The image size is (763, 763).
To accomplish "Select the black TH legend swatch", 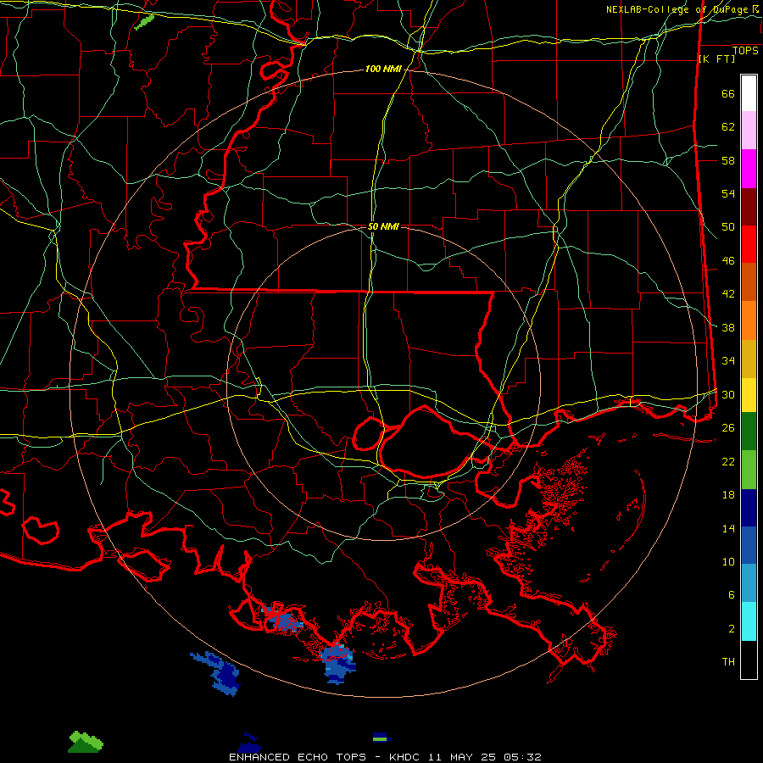I will click(x=749, y=660).
